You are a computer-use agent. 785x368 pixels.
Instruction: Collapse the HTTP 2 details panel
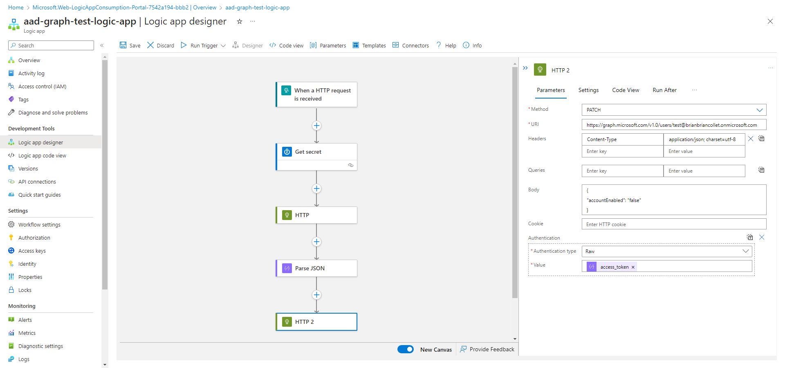coord(525,68)
